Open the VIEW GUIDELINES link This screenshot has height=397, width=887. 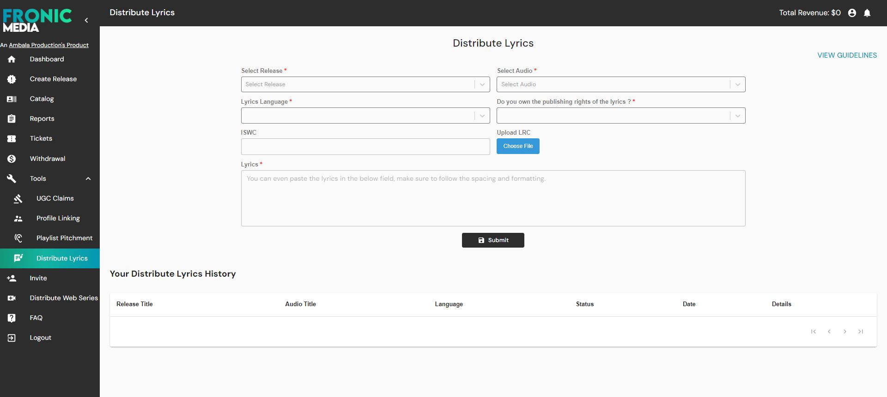[x=847, y=55]
